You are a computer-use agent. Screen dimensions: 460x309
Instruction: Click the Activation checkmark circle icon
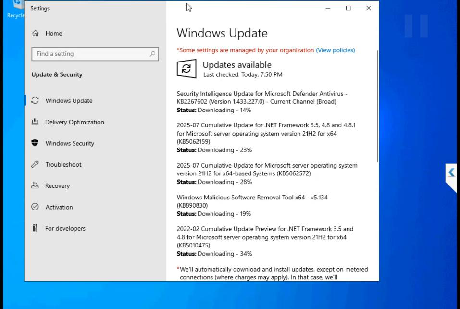tap(35, 207)
